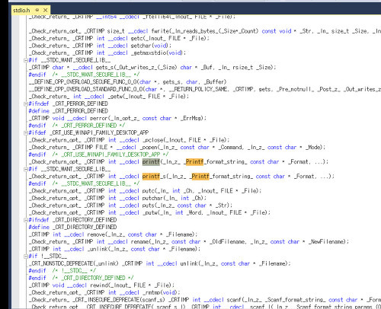This screenshot has width=381, height=309.
Task: Click the puts function name
Action: (x=148, y=205)
